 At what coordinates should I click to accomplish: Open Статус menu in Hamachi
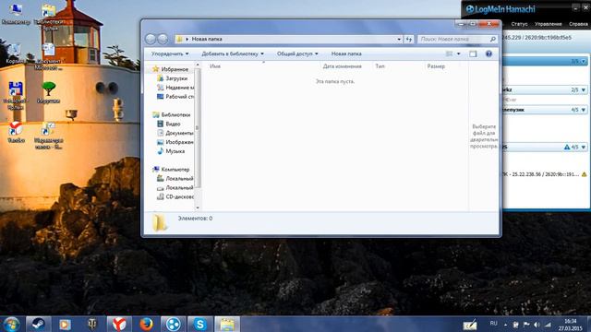[519, 24]
